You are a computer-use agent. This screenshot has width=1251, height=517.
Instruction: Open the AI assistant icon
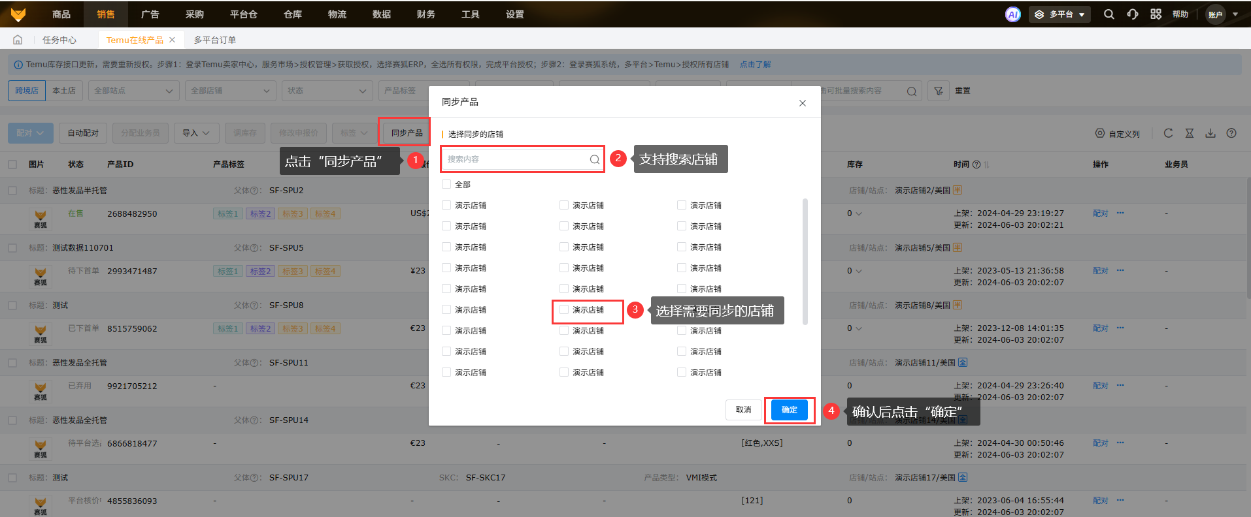[x=1012, y=14]
